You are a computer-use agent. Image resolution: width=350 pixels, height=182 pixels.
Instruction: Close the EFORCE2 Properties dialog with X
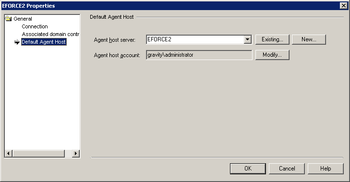[x=344, y=6]
